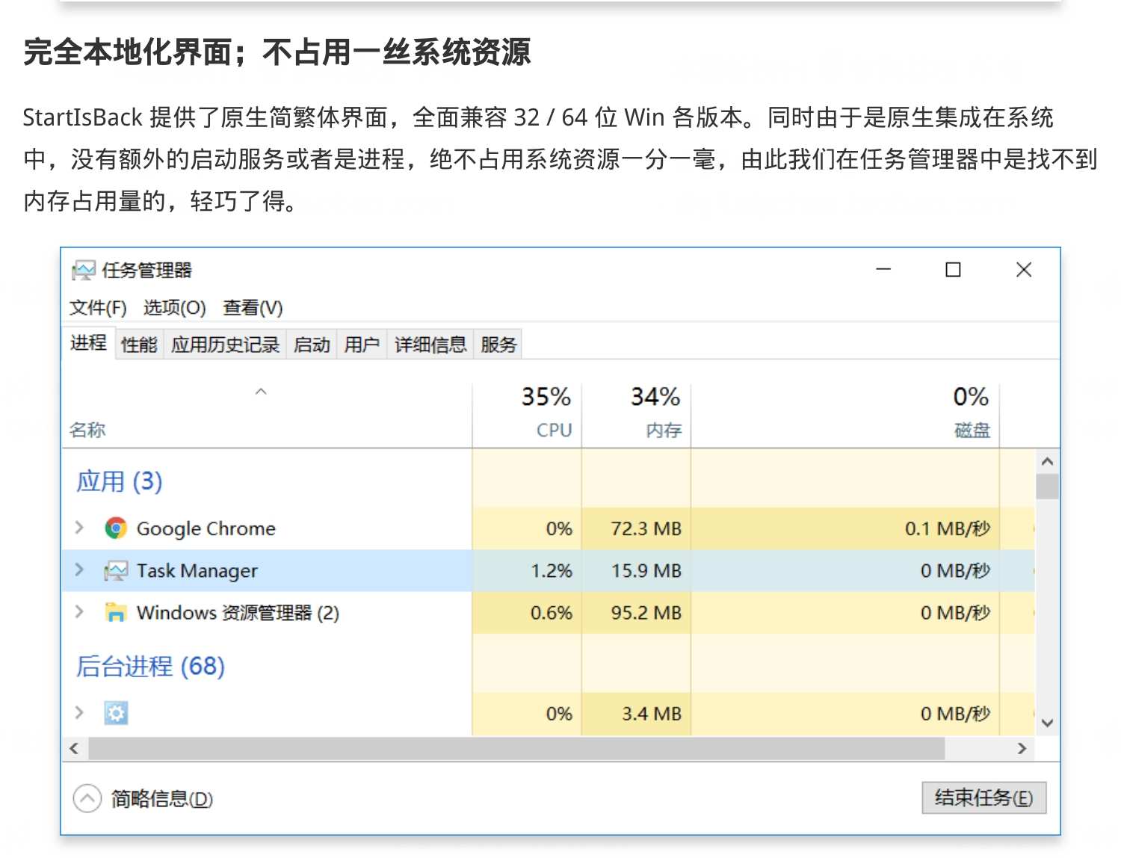This screenshot has width=1121, height=858.
Task: Open the 选项(O) menu
Action: [x=174, y=308]
